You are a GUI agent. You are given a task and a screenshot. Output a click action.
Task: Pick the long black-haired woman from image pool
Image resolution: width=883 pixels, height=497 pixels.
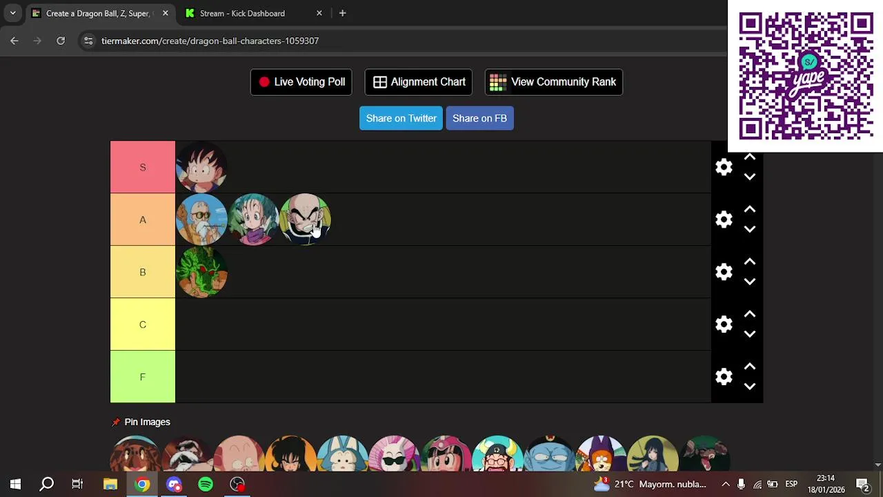tap(653, 454)
